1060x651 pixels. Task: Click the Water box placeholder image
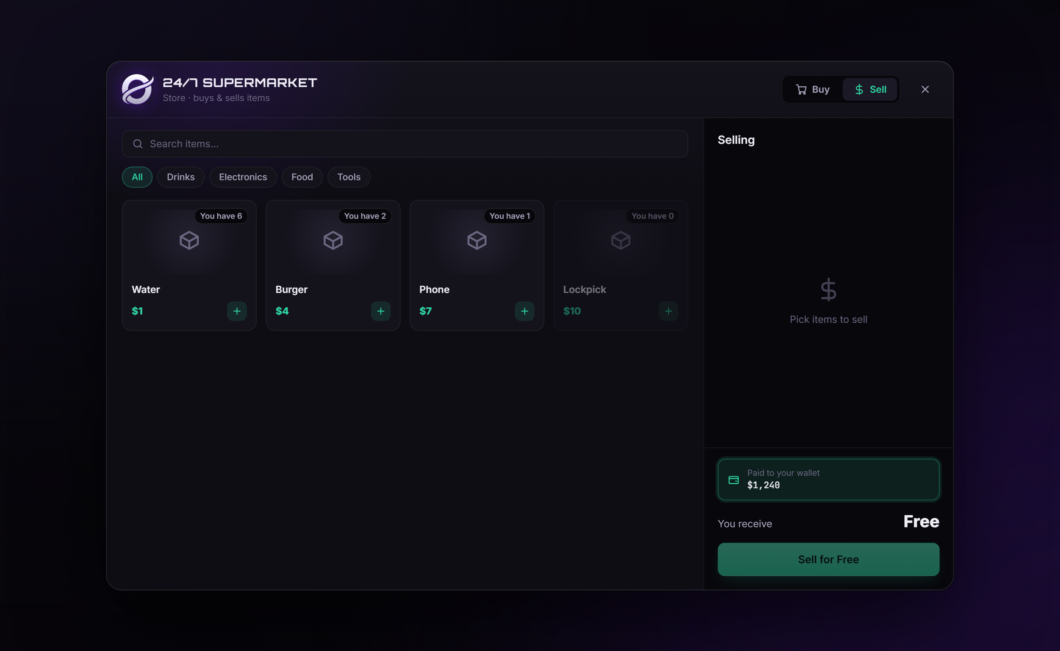coord(189,240)
